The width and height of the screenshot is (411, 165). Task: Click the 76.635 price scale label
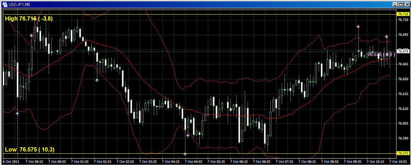pyautogui.click(x=403, y=94)
